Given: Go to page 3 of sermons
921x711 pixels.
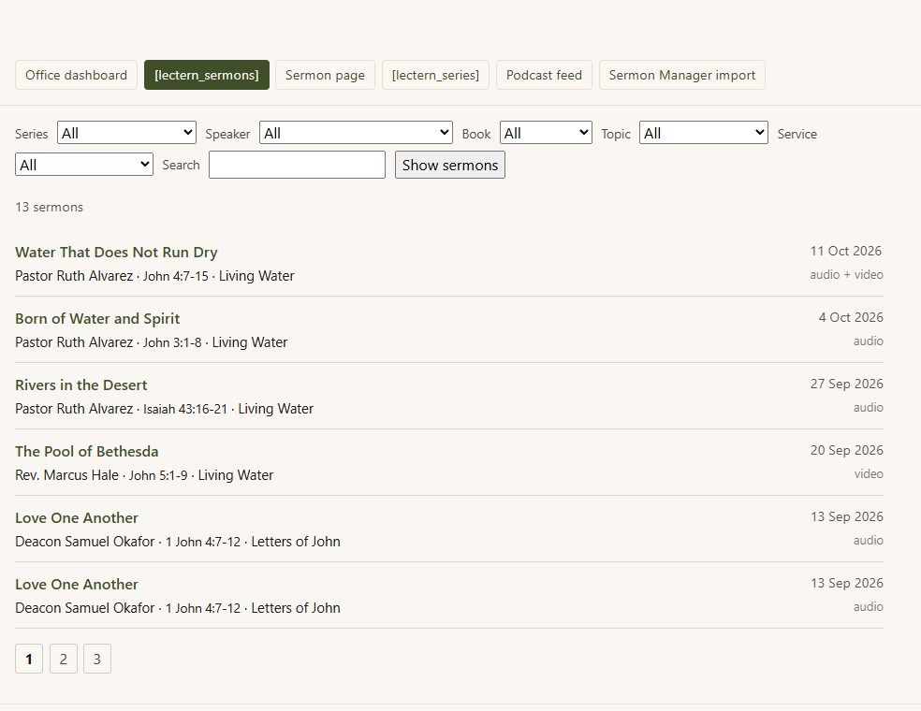Looking at the screenshot, I should (x=97, y=659).
